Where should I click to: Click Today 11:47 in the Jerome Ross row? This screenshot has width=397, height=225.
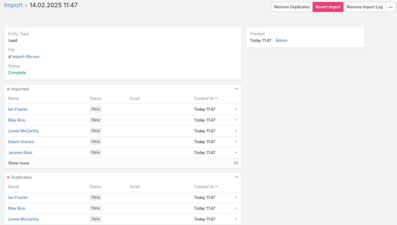tap(205, 153)
